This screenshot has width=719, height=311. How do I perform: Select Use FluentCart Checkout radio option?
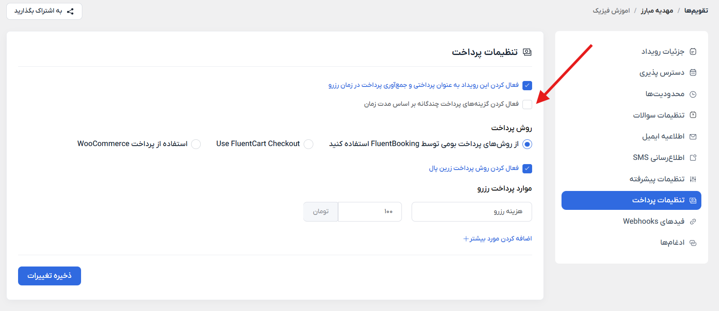click(309, 144)
